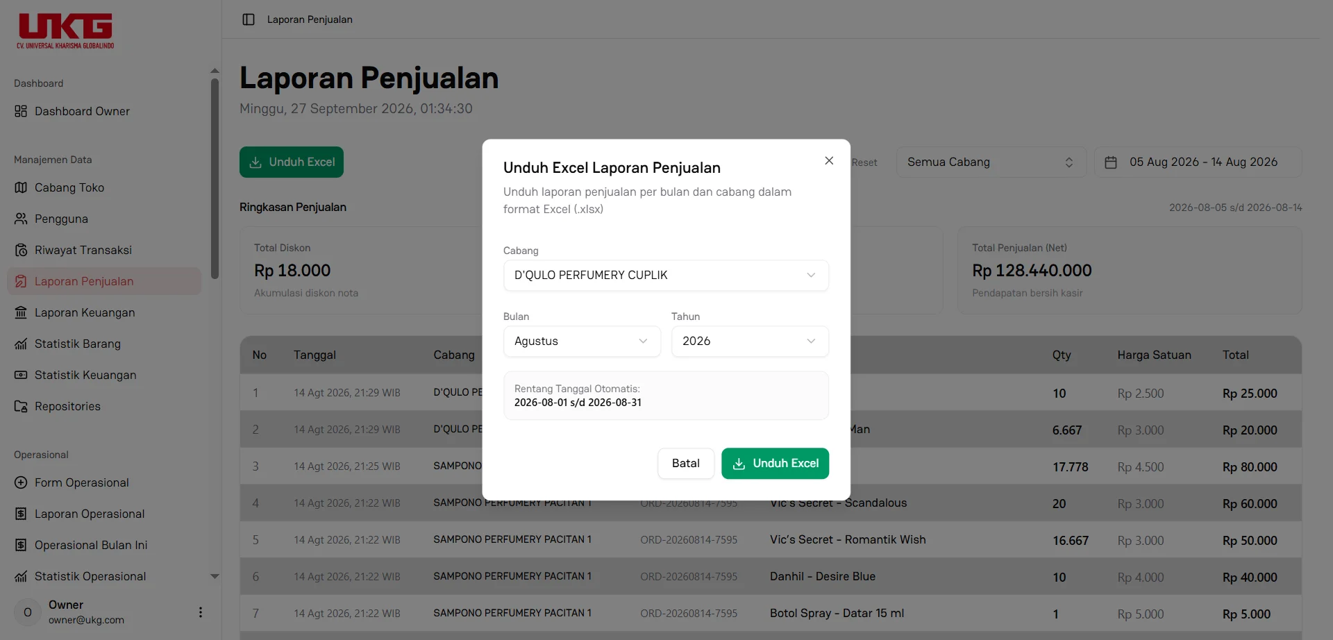
Task: Open the Owner account three-dots menu
Action: (201, 612)
